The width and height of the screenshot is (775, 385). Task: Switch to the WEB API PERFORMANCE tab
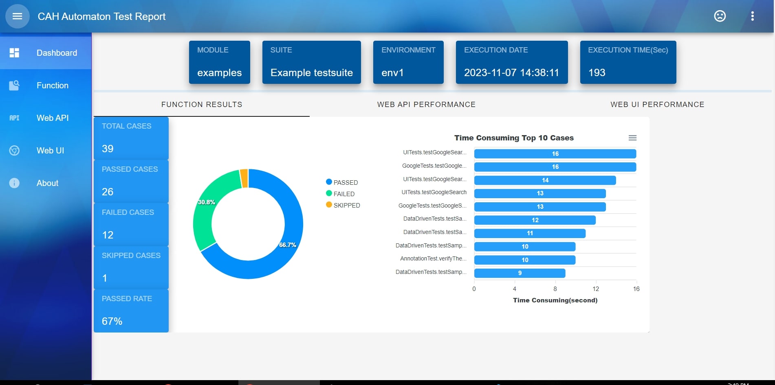pyautogui.click(x=426, y=105)
